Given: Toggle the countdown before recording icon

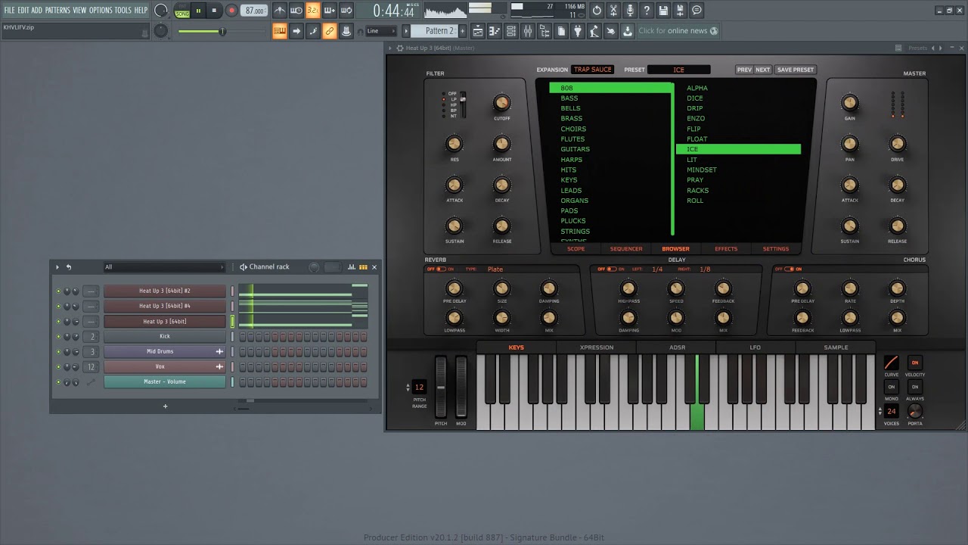Looking at the screenshot, I should pyautogui.click(x=313, y=11).
